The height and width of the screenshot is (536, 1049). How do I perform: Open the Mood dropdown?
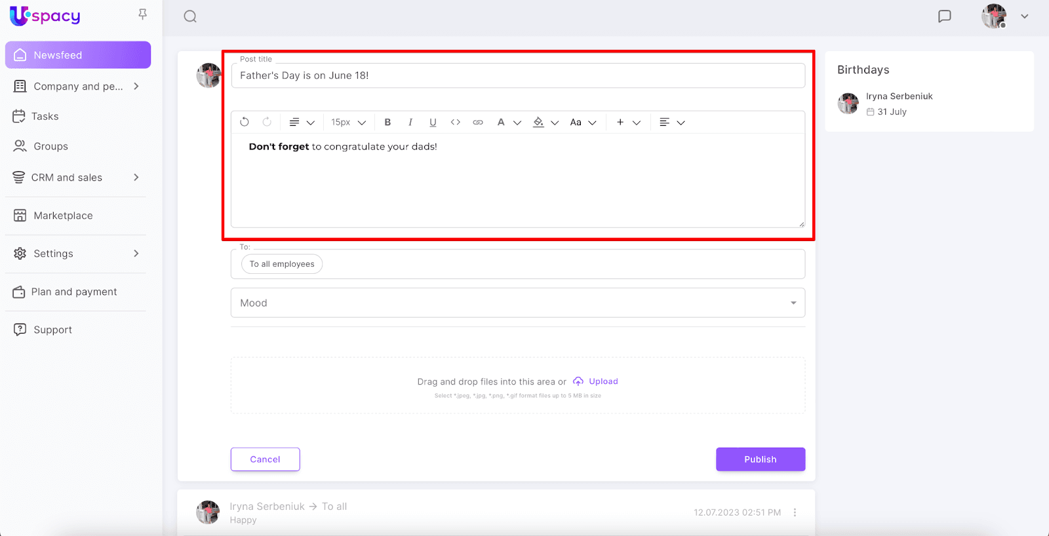pyautogui.click(x=517, y=303)
